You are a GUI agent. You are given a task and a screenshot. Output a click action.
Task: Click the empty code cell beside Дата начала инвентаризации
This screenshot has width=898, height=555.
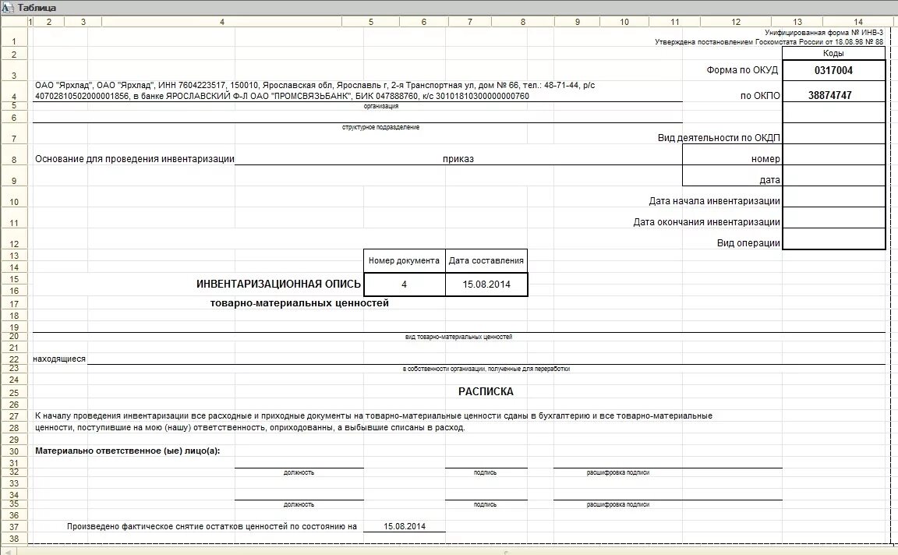coord(833,196)
